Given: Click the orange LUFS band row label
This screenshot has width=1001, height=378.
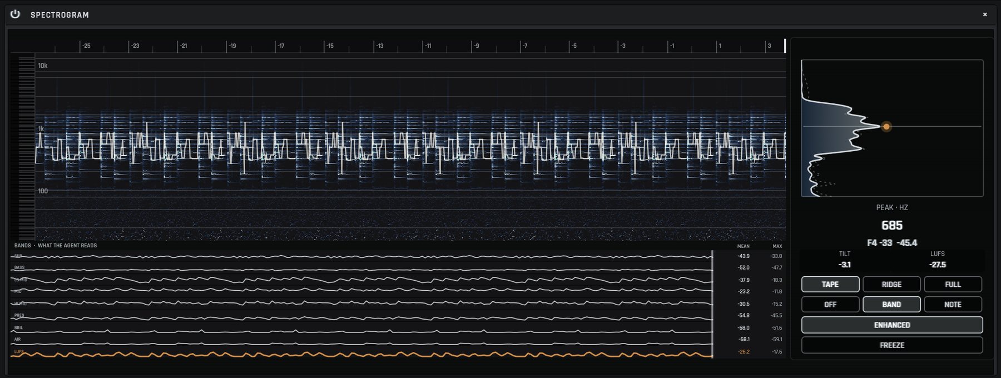Looking at the screenshot, I should pyautogui.click(x=19, y=352).
